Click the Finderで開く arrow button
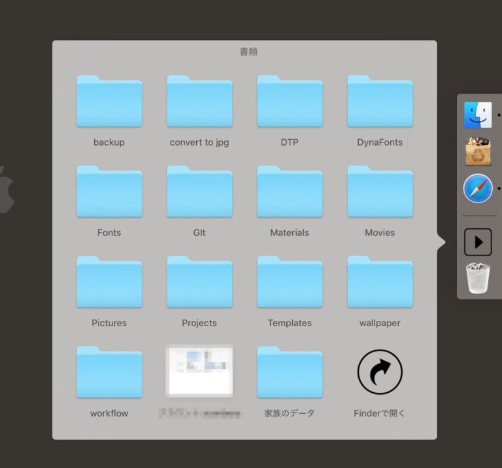 [x=380, y=373]
